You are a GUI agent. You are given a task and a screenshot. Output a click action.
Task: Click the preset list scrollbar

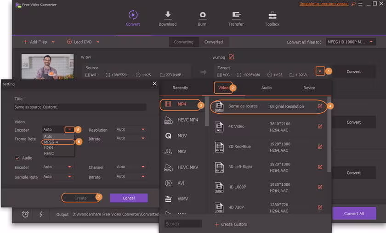click(x=329, y=135)
